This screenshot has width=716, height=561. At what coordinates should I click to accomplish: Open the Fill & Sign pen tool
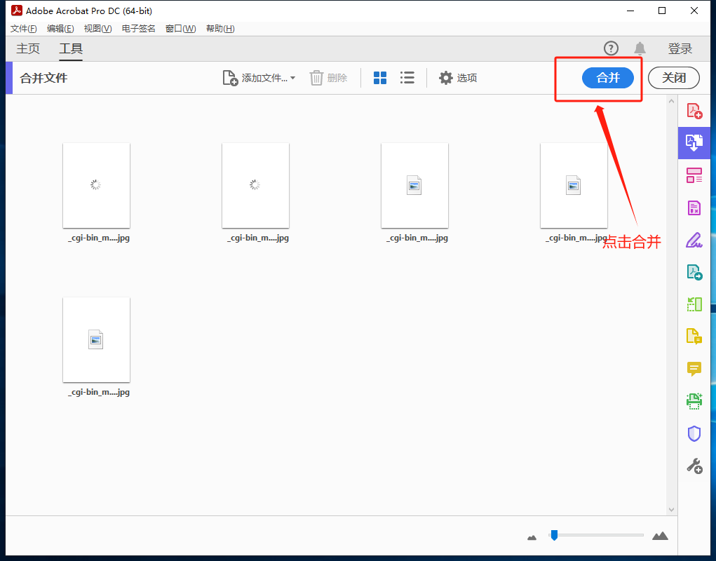click(694, 240)
